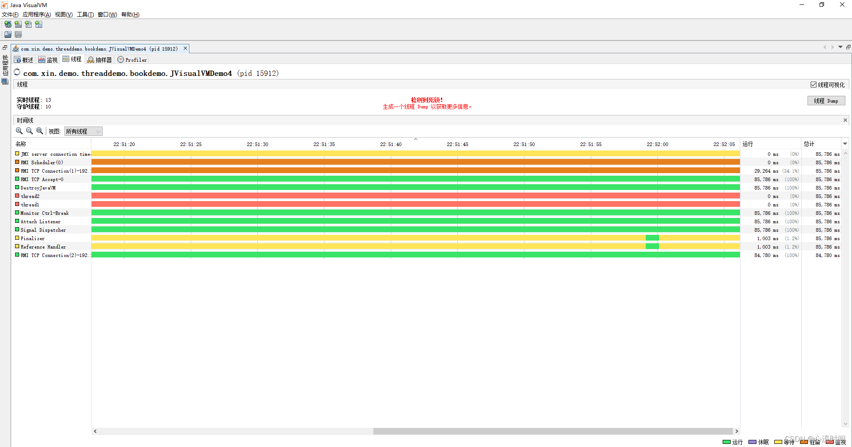Close the 时间线 timeline panel

(845, 120)
